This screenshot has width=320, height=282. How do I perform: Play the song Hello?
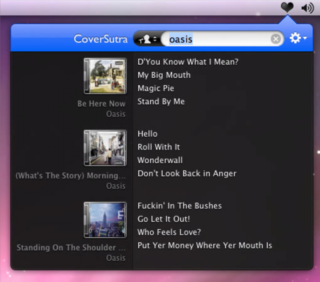click(x=147, y=134)
